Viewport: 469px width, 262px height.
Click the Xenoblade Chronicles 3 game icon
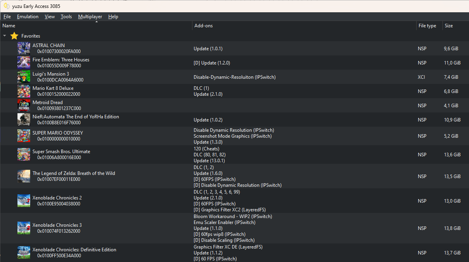point(24,228)
